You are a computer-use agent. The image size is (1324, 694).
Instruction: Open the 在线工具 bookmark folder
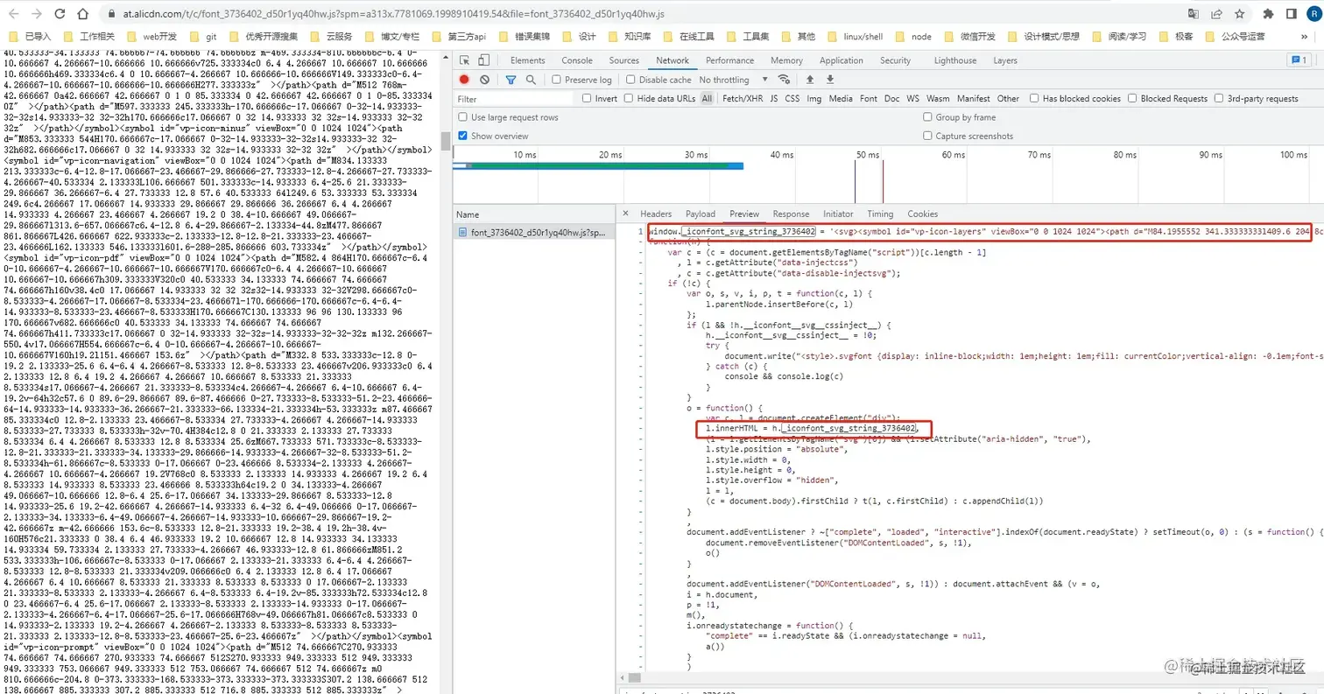click(x=689, y=37)
